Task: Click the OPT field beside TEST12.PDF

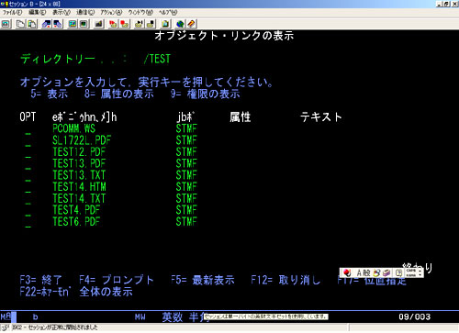Action: click(x=28, y=152)
